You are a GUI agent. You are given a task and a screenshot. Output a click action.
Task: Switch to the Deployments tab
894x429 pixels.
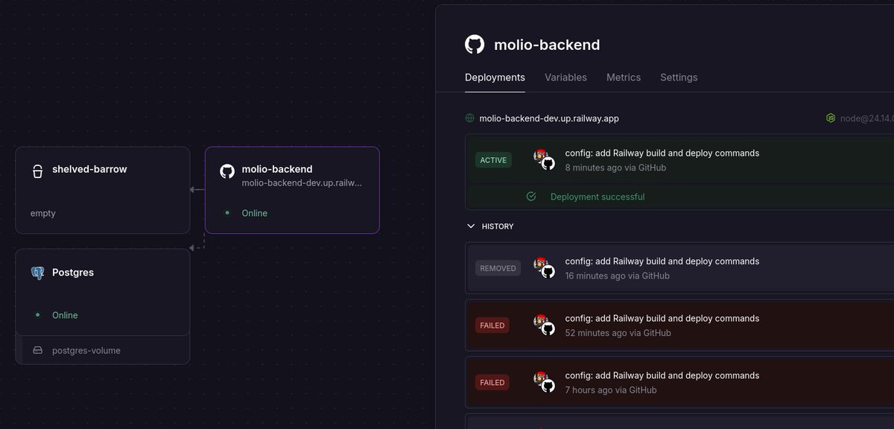point(495,77)
